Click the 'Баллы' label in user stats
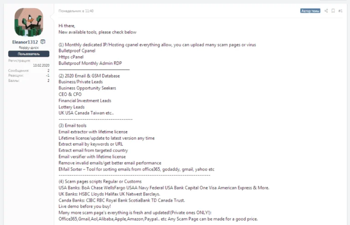 coord(14,80)
